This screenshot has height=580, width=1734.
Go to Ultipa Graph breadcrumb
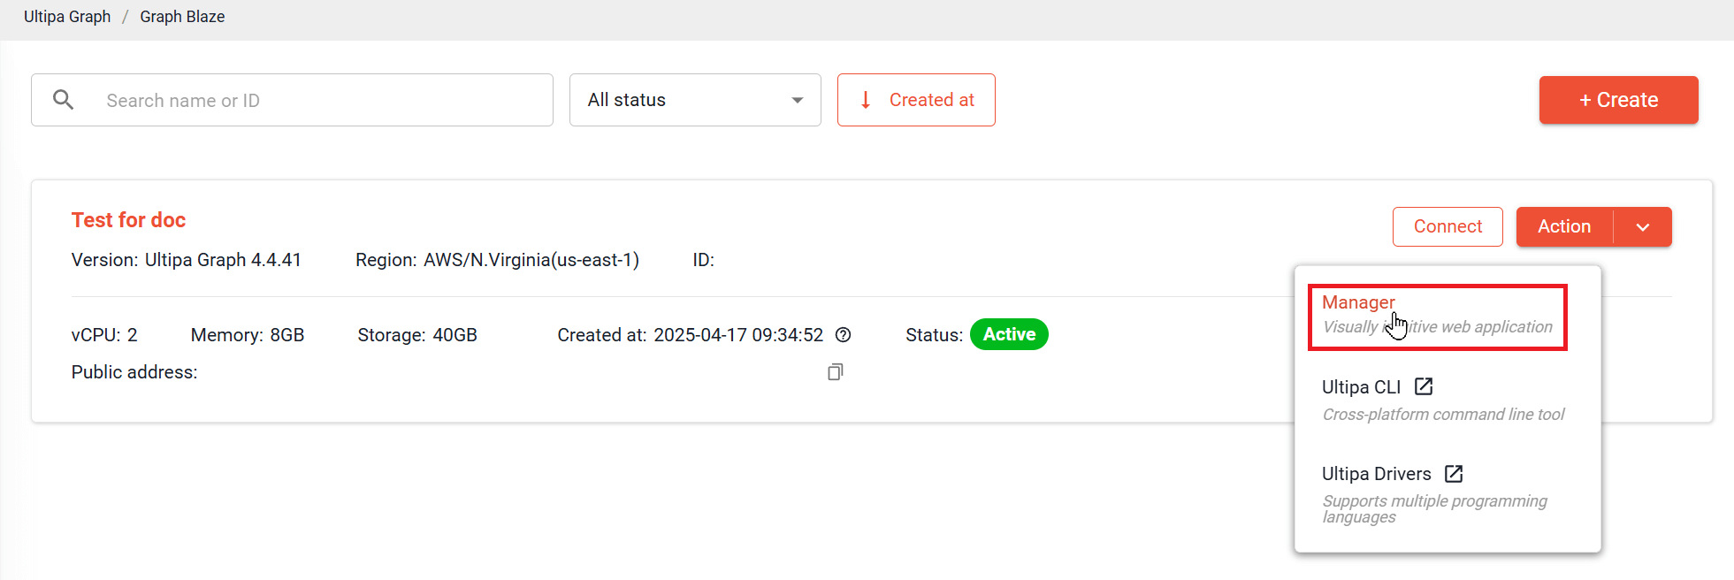coord(67,17)
